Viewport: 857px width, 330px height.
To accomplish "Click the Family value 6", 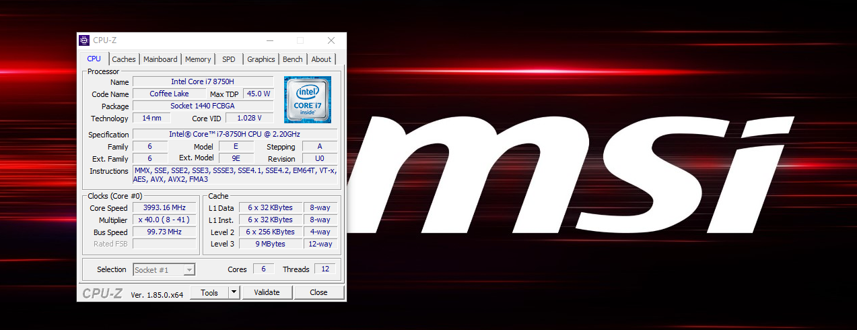I will [149, 146].
